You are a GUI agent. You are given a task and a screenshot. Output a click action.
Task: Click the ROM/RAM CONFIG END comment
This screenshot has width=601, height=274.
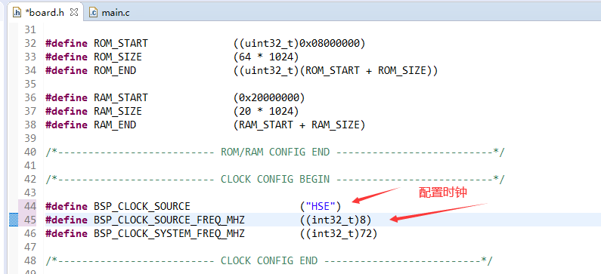275,152
